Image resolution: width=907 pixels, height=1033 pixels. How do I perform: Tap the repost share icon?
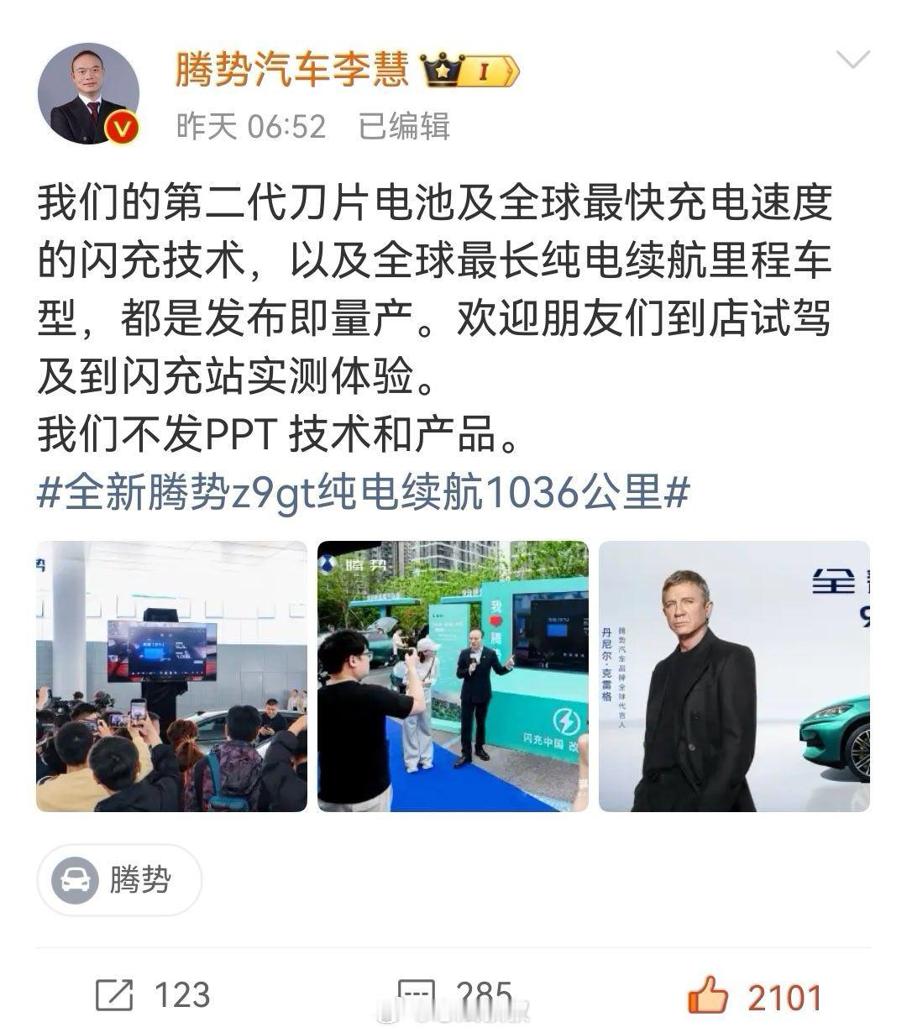pyautogui.click(x=113, y=996)
